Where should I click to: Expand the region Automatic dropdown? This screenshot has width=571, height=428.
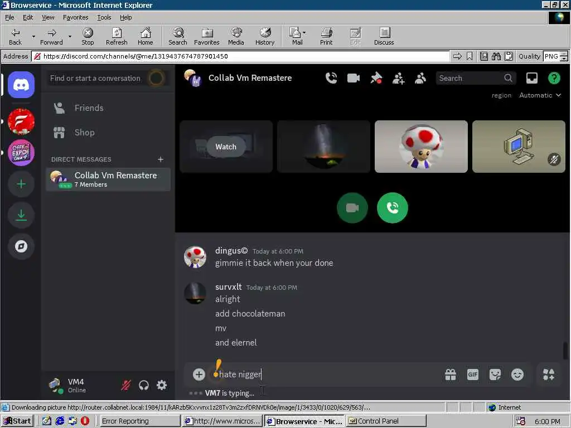coord(540,95)
